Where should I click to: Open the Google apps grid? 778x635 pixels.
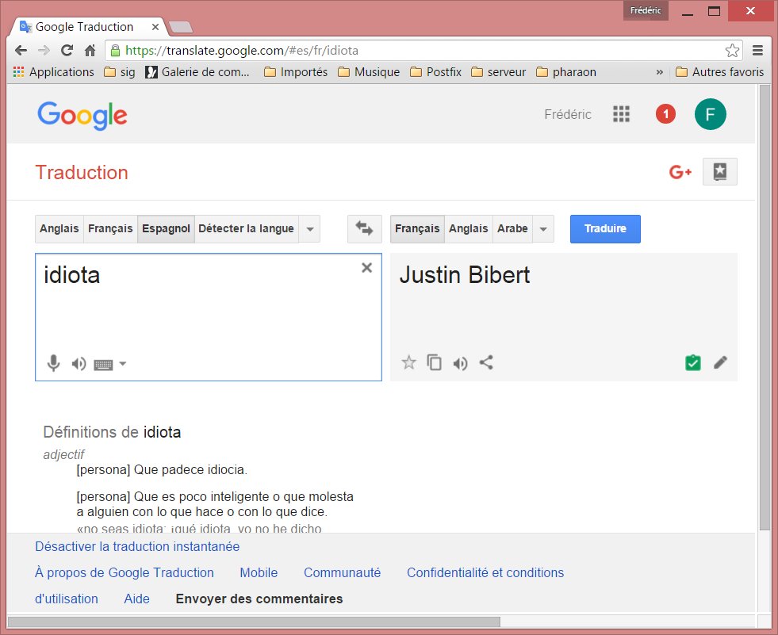(621, 114)
